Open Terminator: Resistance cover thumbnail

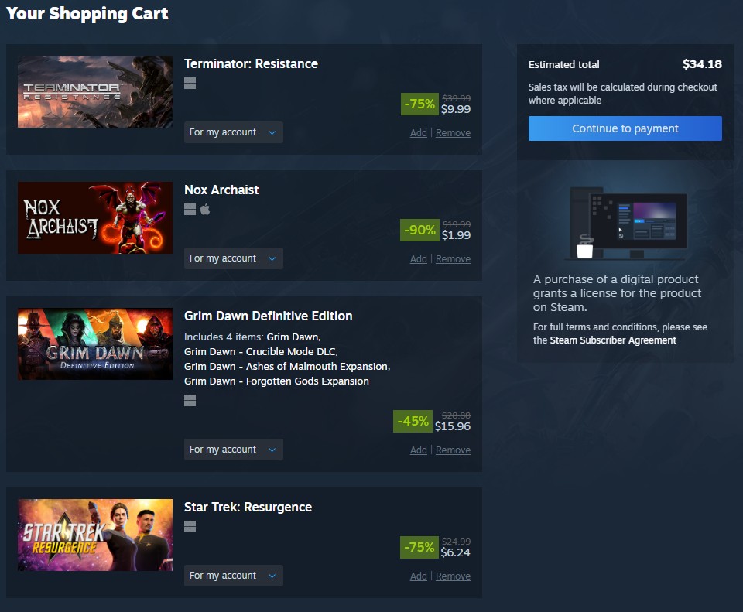[95, 92]
